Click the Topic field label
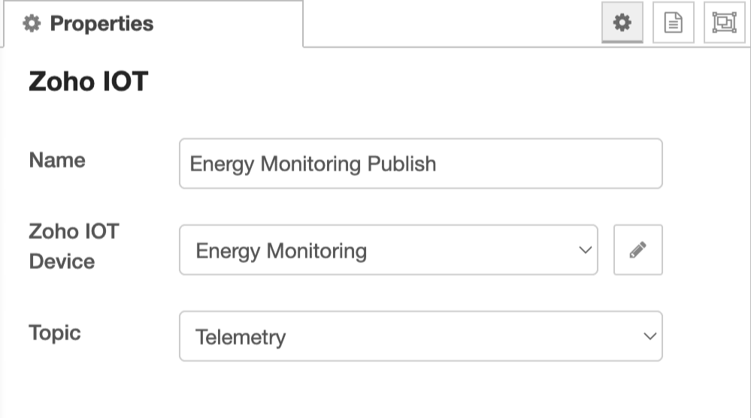751x418 pixels. 54,332
